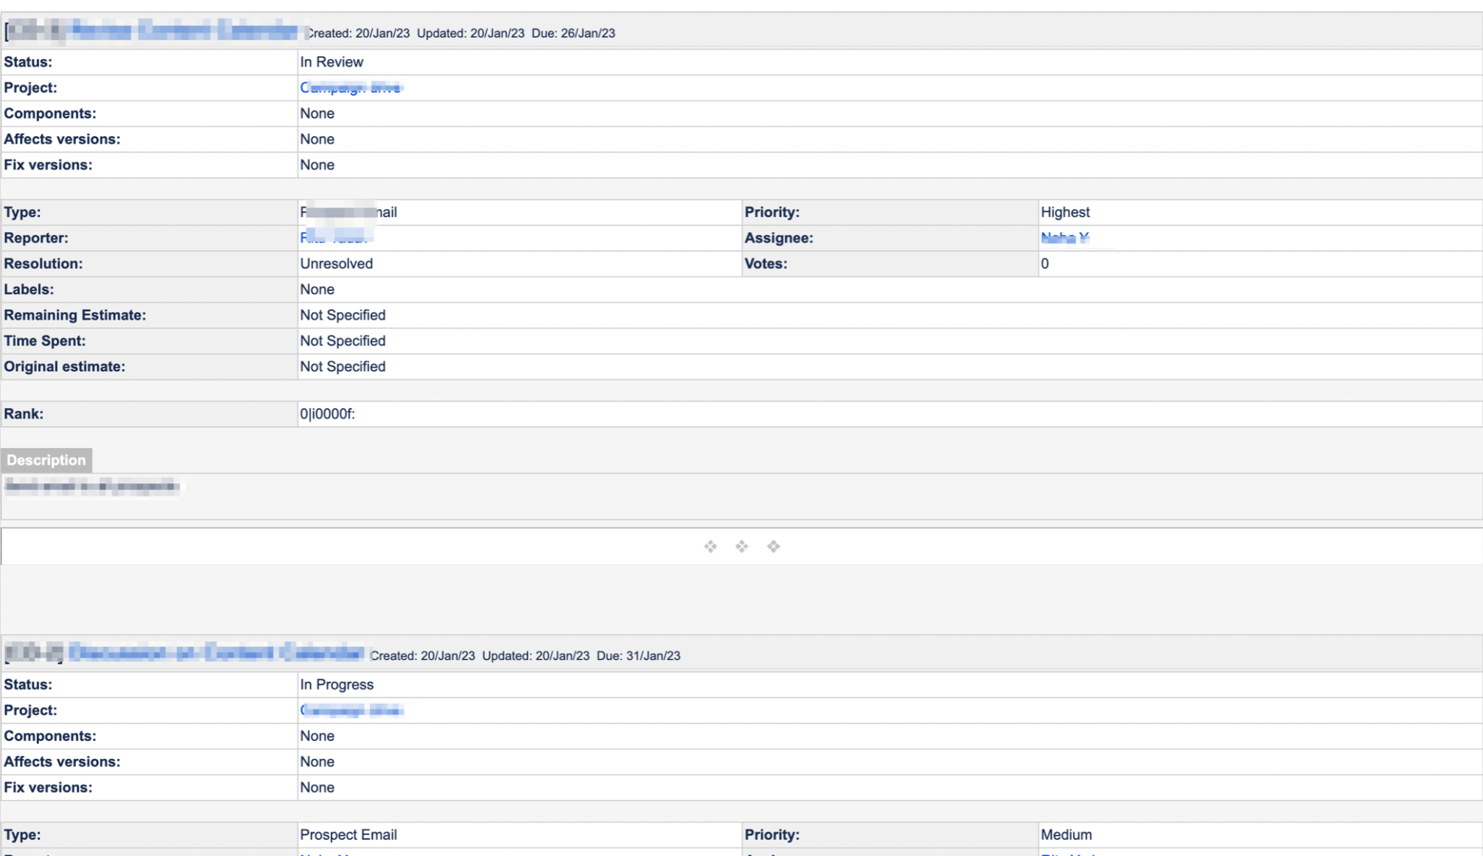Click the Votes count showing 0
The height and width of the screenshot is (856, 1483).
coord(1043,263)
